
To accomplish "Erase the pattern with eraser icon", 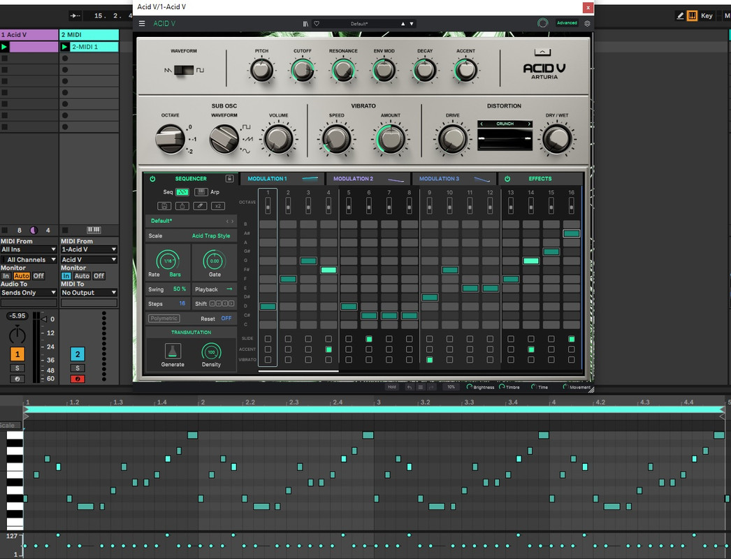I will click(200, 205).
